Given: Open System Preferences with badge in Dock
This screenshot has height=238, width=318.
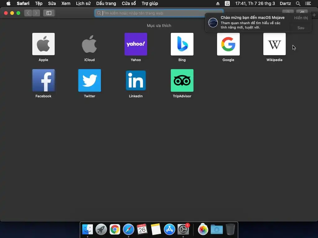Looking at the screenshot, I should pyautogui.click(x=183, y=229).
